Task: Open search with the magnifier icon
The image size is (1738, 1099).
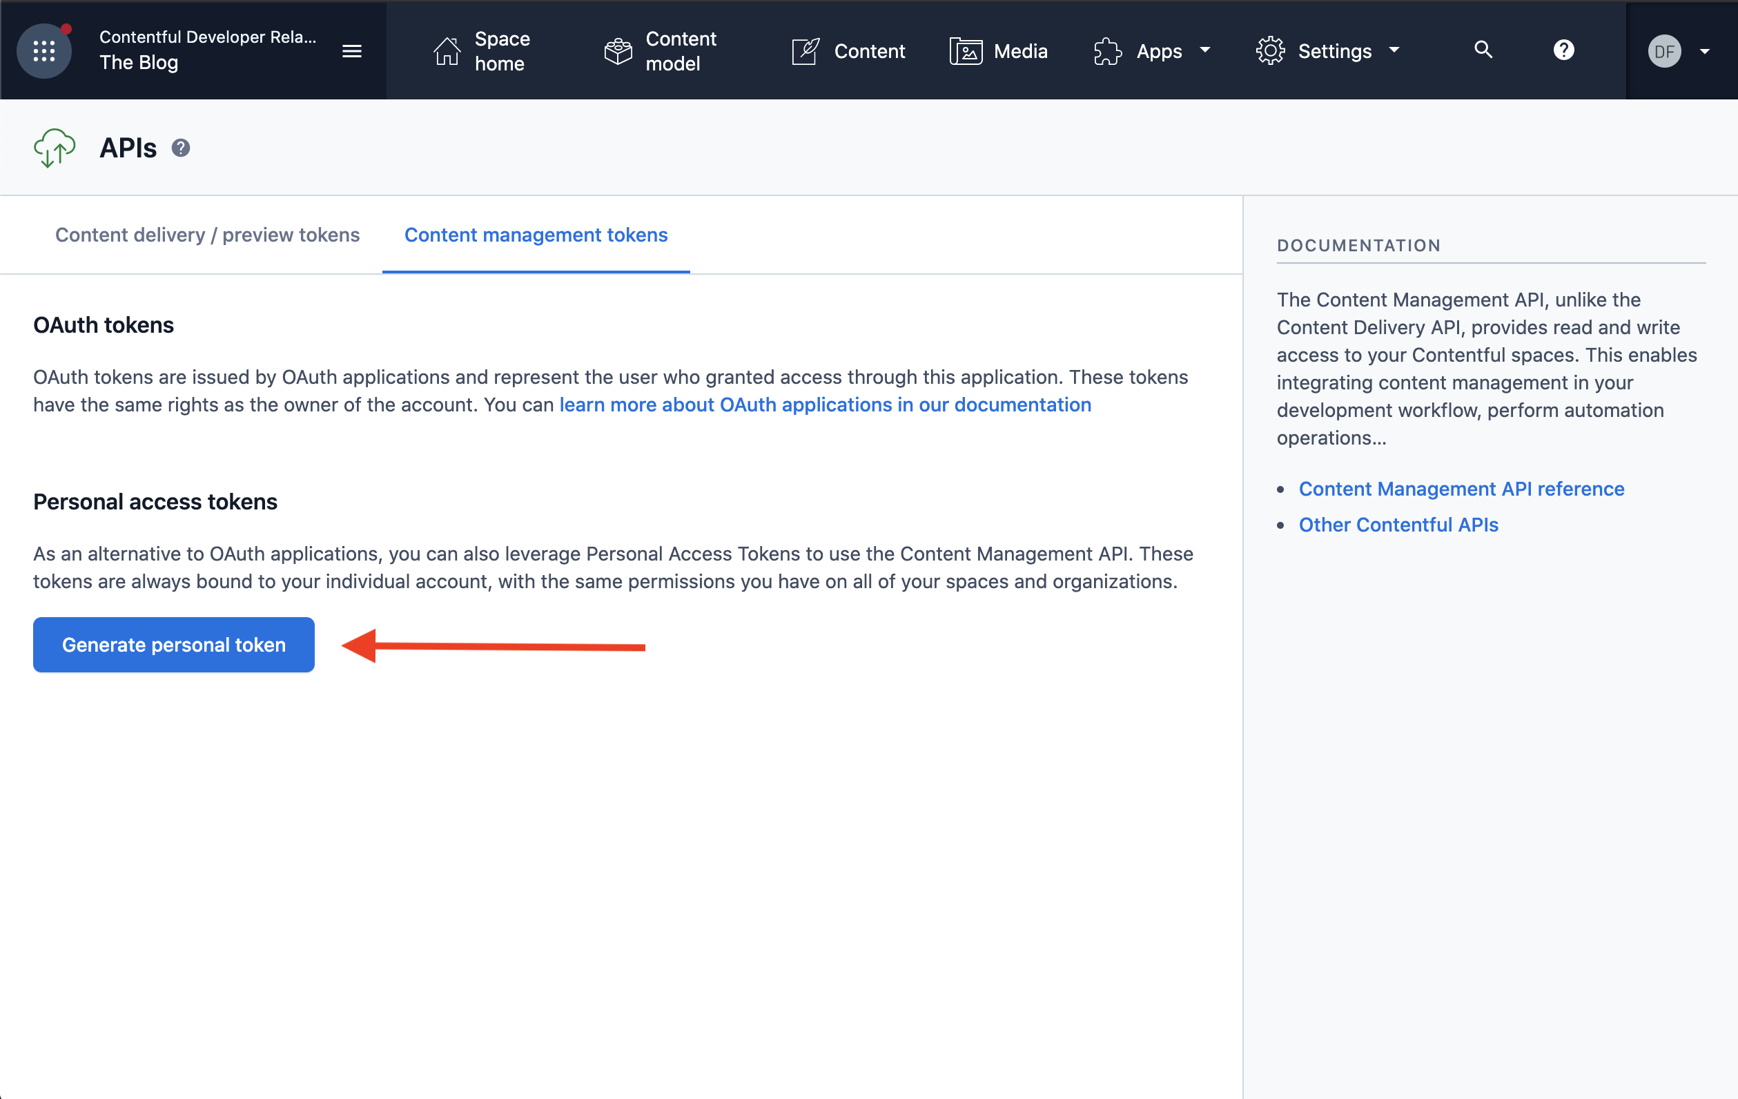Action: [1483, 50]
